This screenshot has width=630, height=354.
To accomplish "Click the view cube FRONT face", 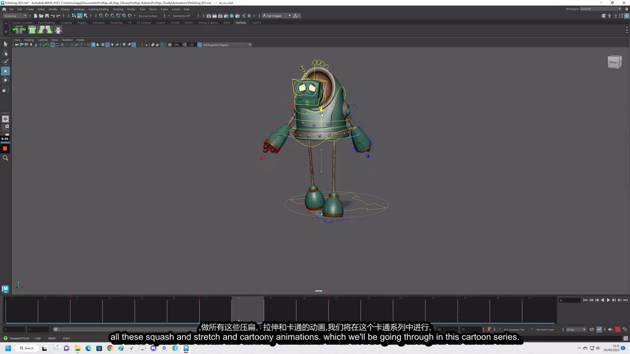I will (613, 62).
